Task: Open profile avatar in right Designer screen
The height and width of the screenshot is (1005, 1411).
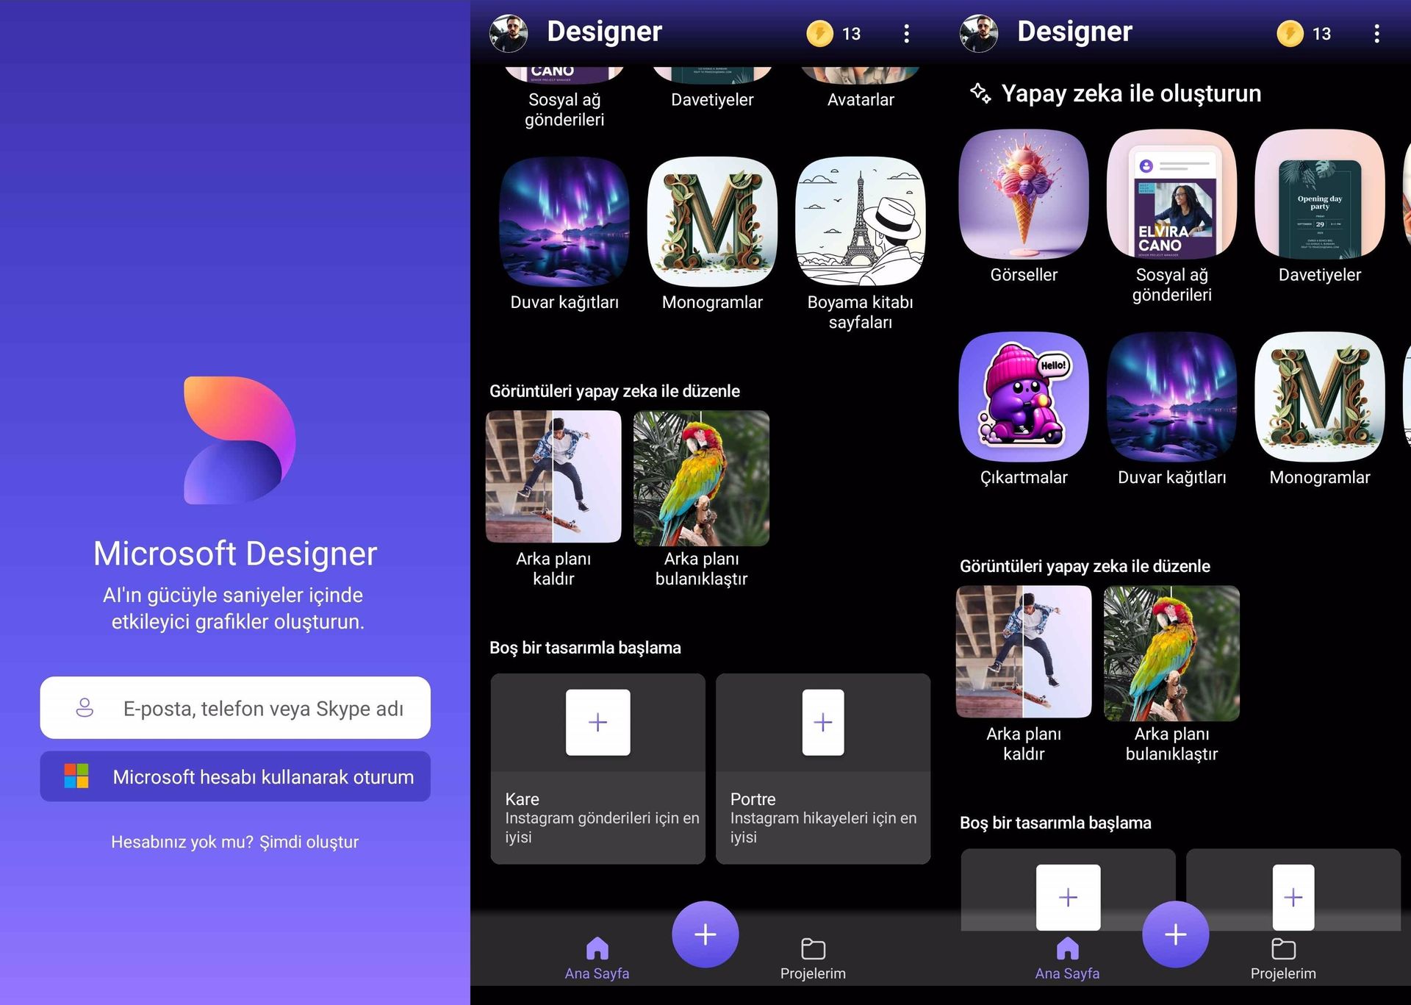Action: (x=979, y=34)
